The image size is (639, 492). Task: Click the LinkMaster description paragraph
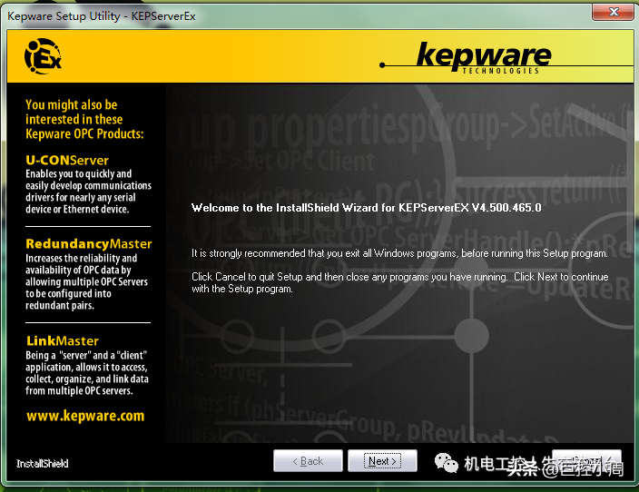[x=87, y=372]
